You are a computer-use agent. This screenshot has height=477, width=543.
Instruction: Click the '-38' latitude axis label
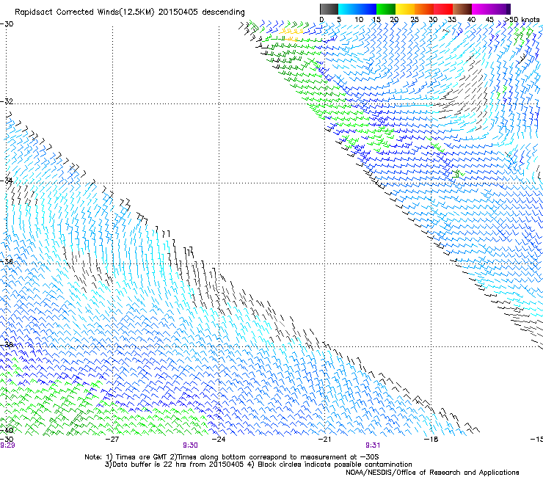(7, 344)
